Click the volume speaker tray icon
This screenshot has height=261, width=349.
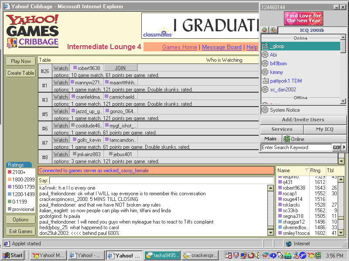point(257,255)
